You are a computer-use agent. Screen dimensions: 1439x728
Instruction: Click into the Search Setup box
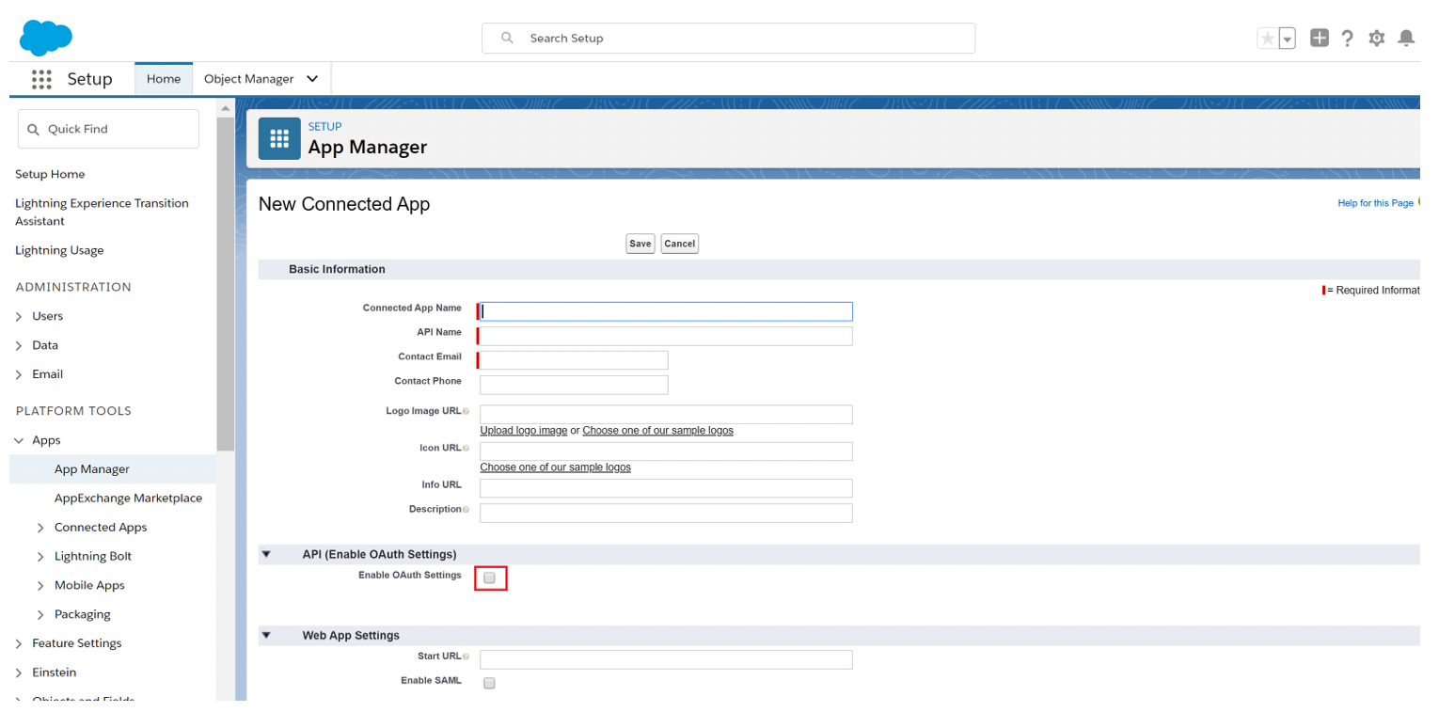pos(728,38)
